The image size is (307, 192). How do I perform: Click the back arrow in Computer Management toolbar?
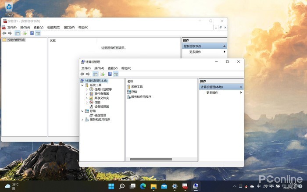(x=82, y=74)
